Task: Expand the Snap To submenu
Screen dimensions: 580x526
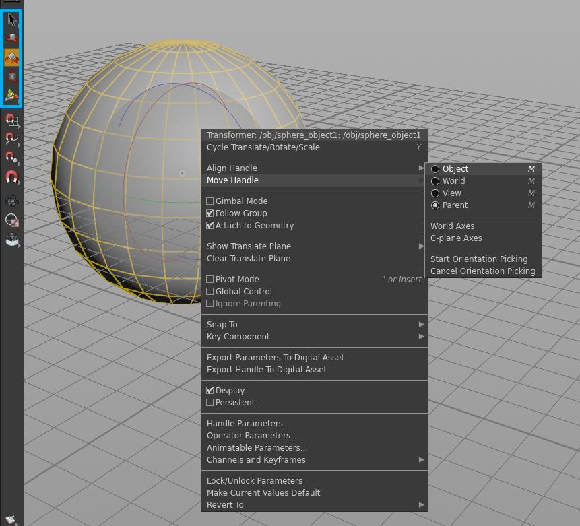Action: pyautogui.click(x=222, y=324)
